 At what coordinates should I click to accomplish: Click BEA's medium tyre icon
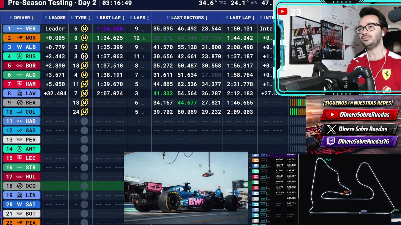pyautogui.click(x=84, y=102)
